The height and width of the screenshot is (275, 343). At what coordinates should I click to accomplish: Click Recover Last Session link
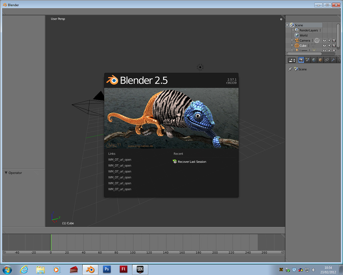pos(192,162)
